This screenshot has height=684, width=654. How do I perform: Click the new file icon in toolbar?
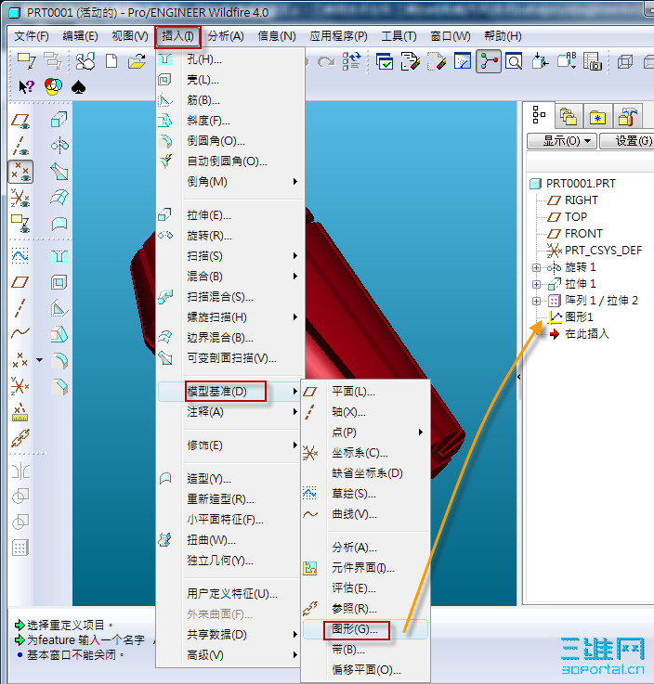(111, 61)
